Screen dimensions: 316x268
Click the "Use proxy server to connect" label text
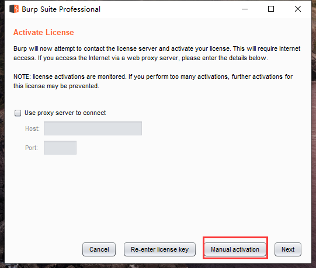(x=65, y=113)
